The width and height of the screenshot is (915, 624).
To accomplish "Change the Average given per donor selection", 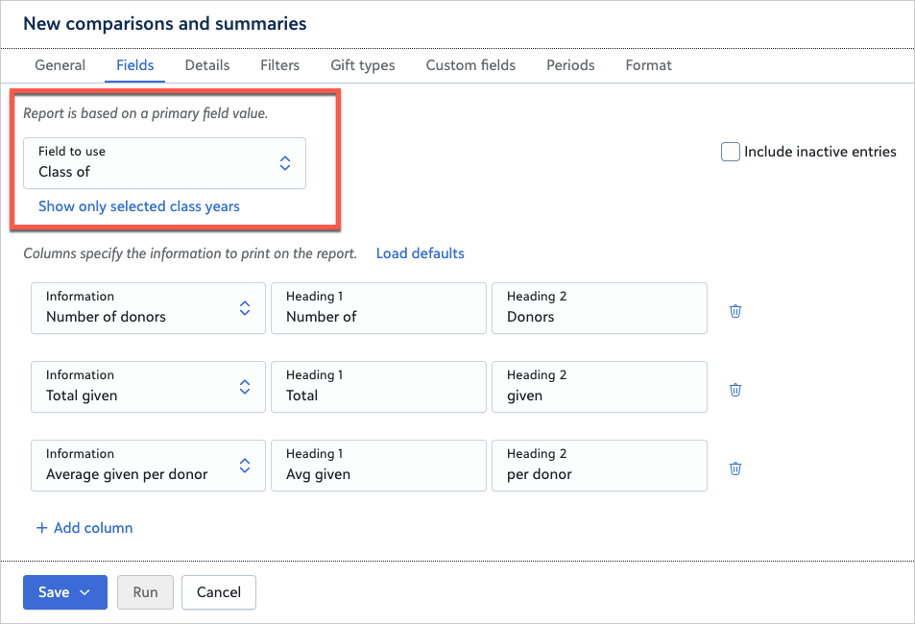I will coord(148,466).
